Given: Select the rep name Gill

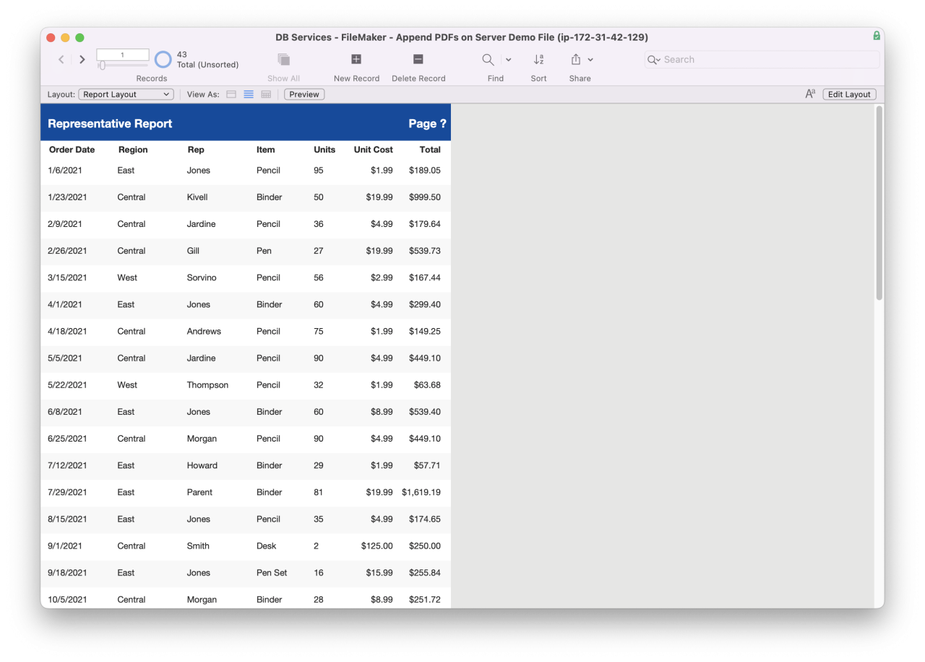Looking at the screenshot, I should coord(193,251).
